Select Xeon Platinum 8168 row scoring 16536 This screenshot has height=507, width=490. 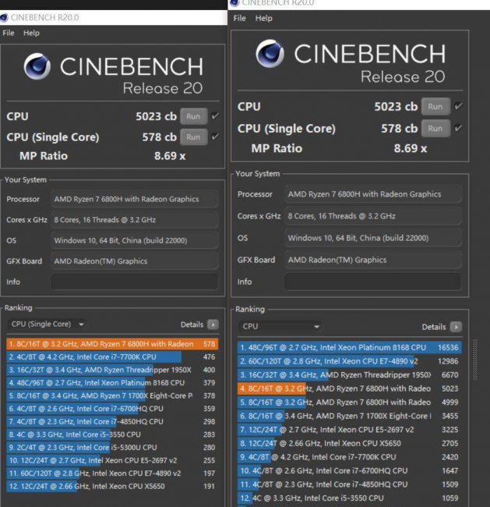350,347
